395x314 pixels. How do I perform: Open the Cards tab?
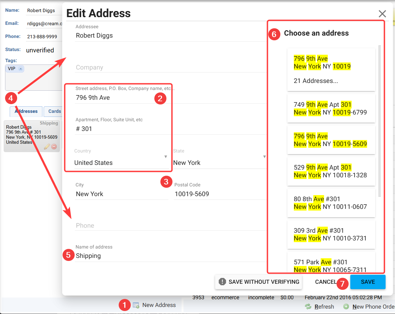point(54,111)
